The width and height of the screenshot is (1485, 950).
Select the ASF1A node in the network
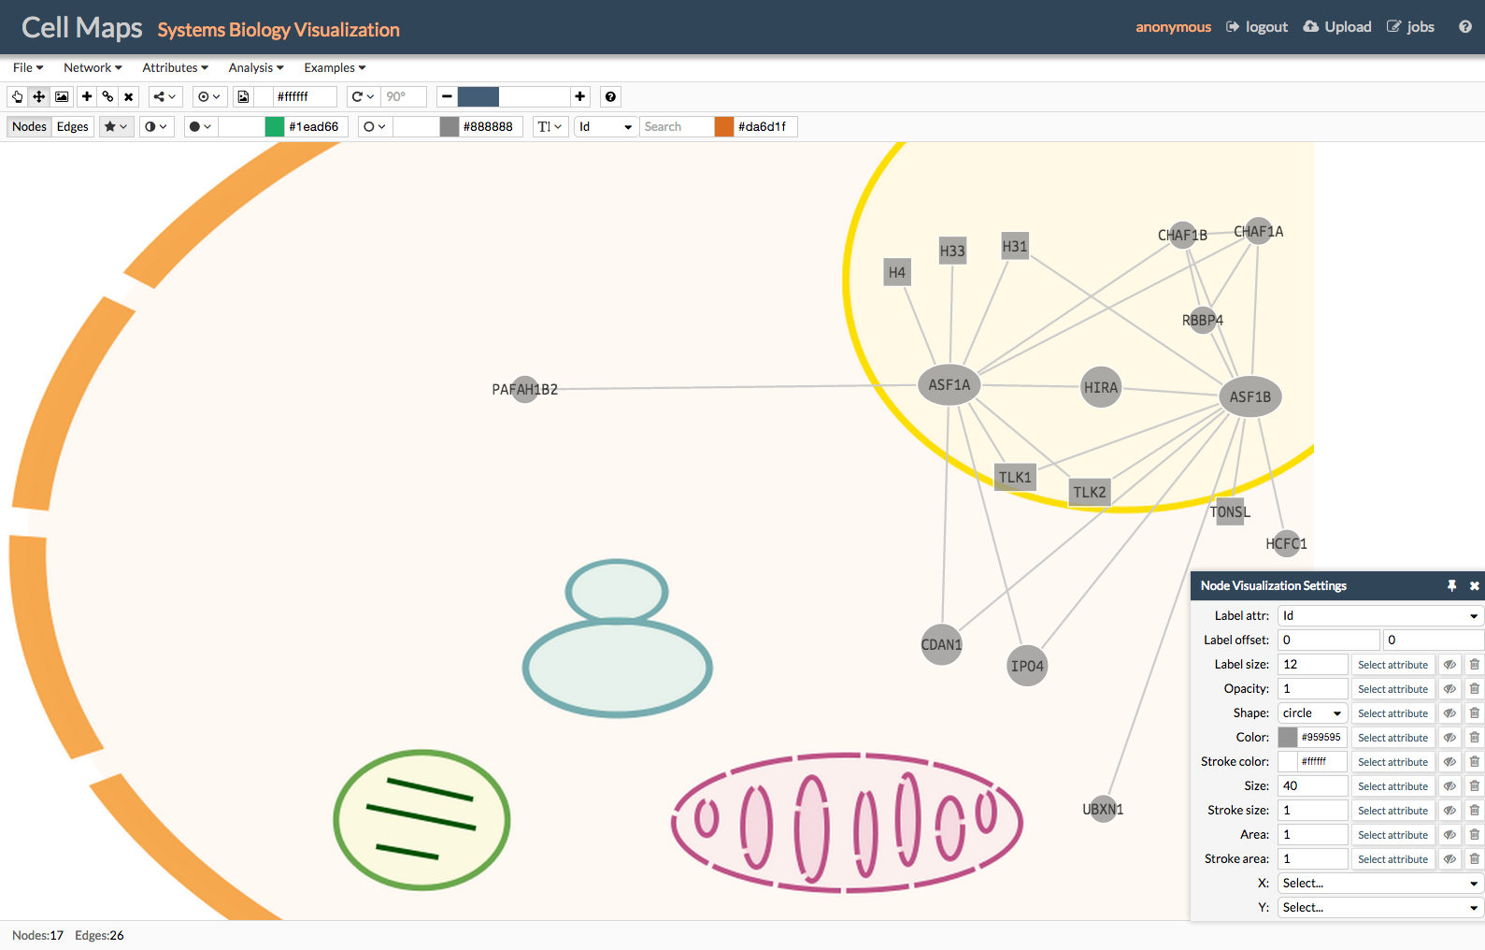click(949, 384)
